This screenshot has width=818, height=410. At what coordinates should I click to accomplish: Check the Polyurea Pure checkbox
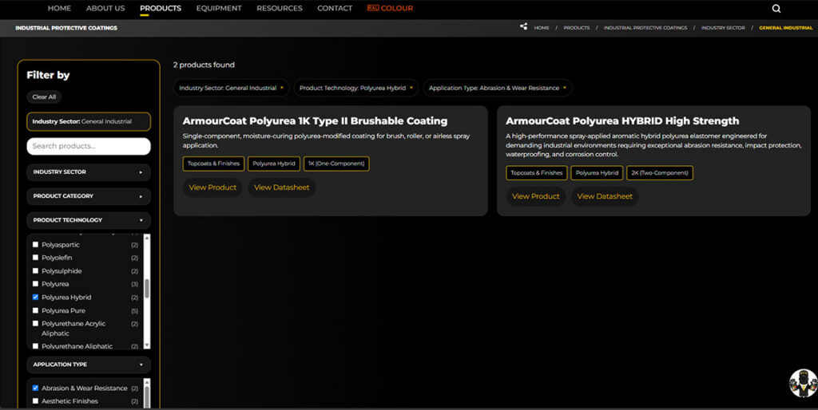coord(35,310)
